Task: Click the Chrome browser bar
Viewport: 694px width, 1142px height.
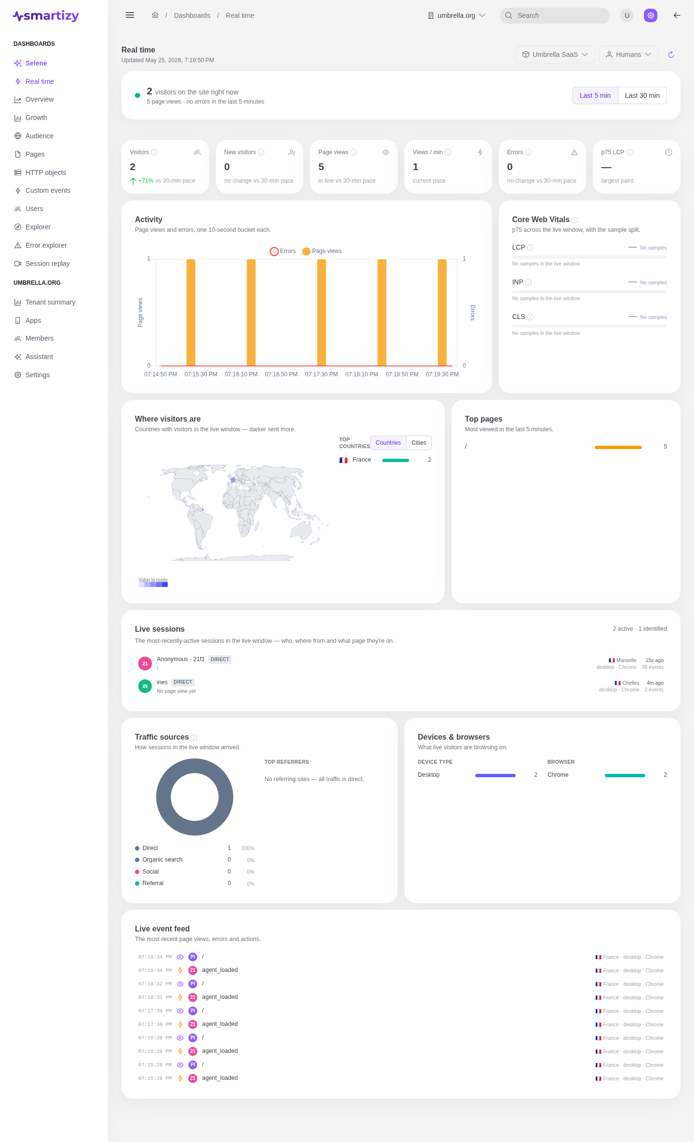Action: pos(625,775)
